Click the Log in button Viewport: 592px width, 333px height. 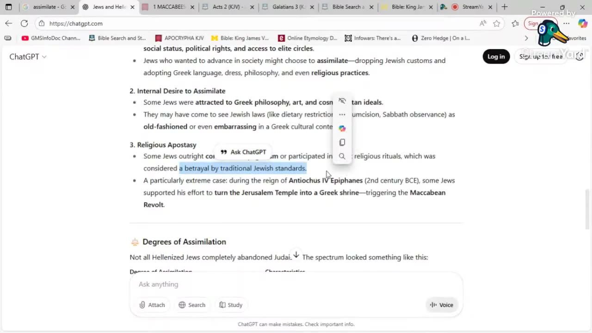point(496,56)
